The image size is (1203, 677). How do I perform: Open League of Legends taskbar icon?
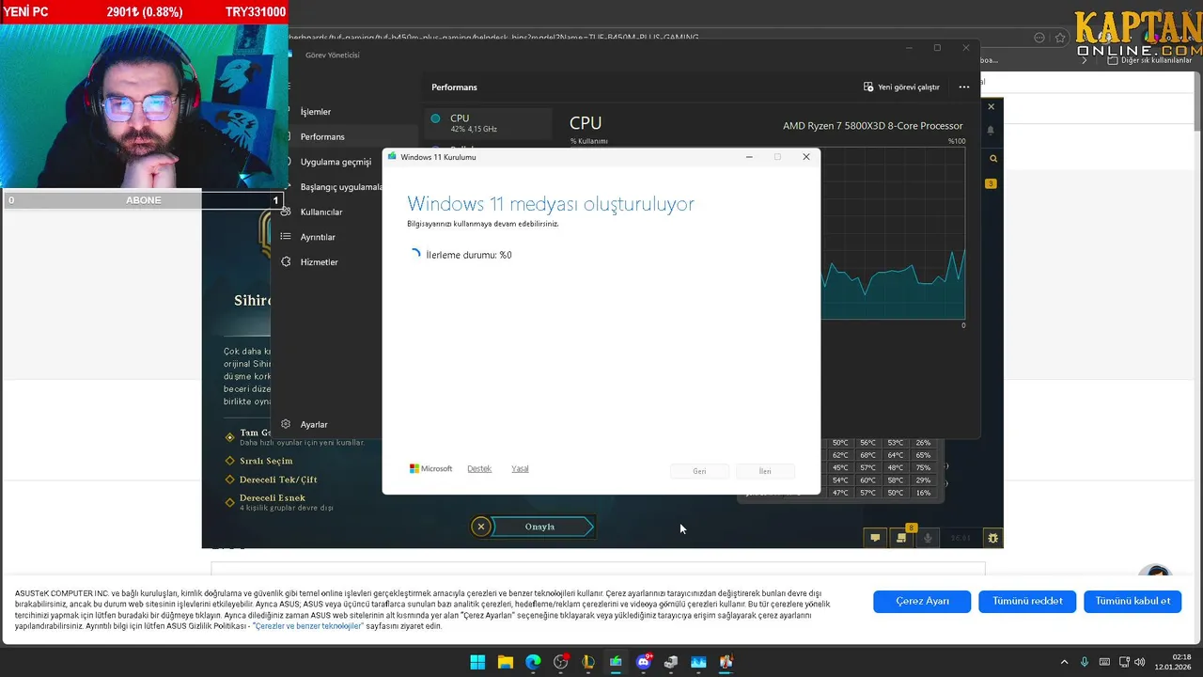pos(588,662)
